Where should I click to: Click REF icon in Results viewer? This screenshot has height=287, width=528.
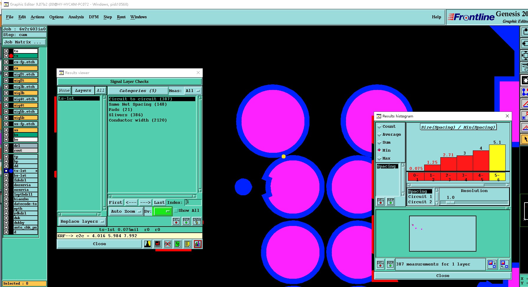click(x=186, y=221)
